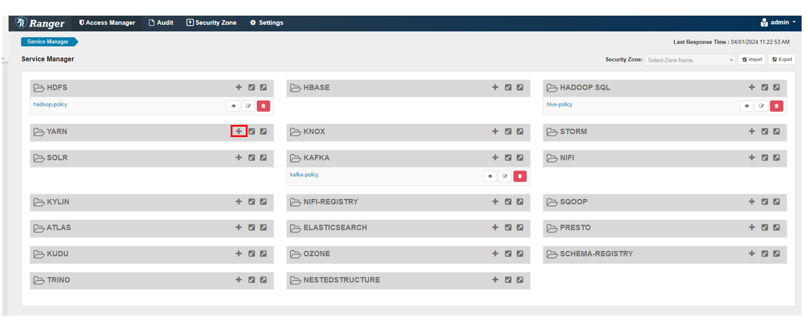Screen dimensions: 808x325
Task: Click the KAFKA export icon
Action: (x=520, y=157)
